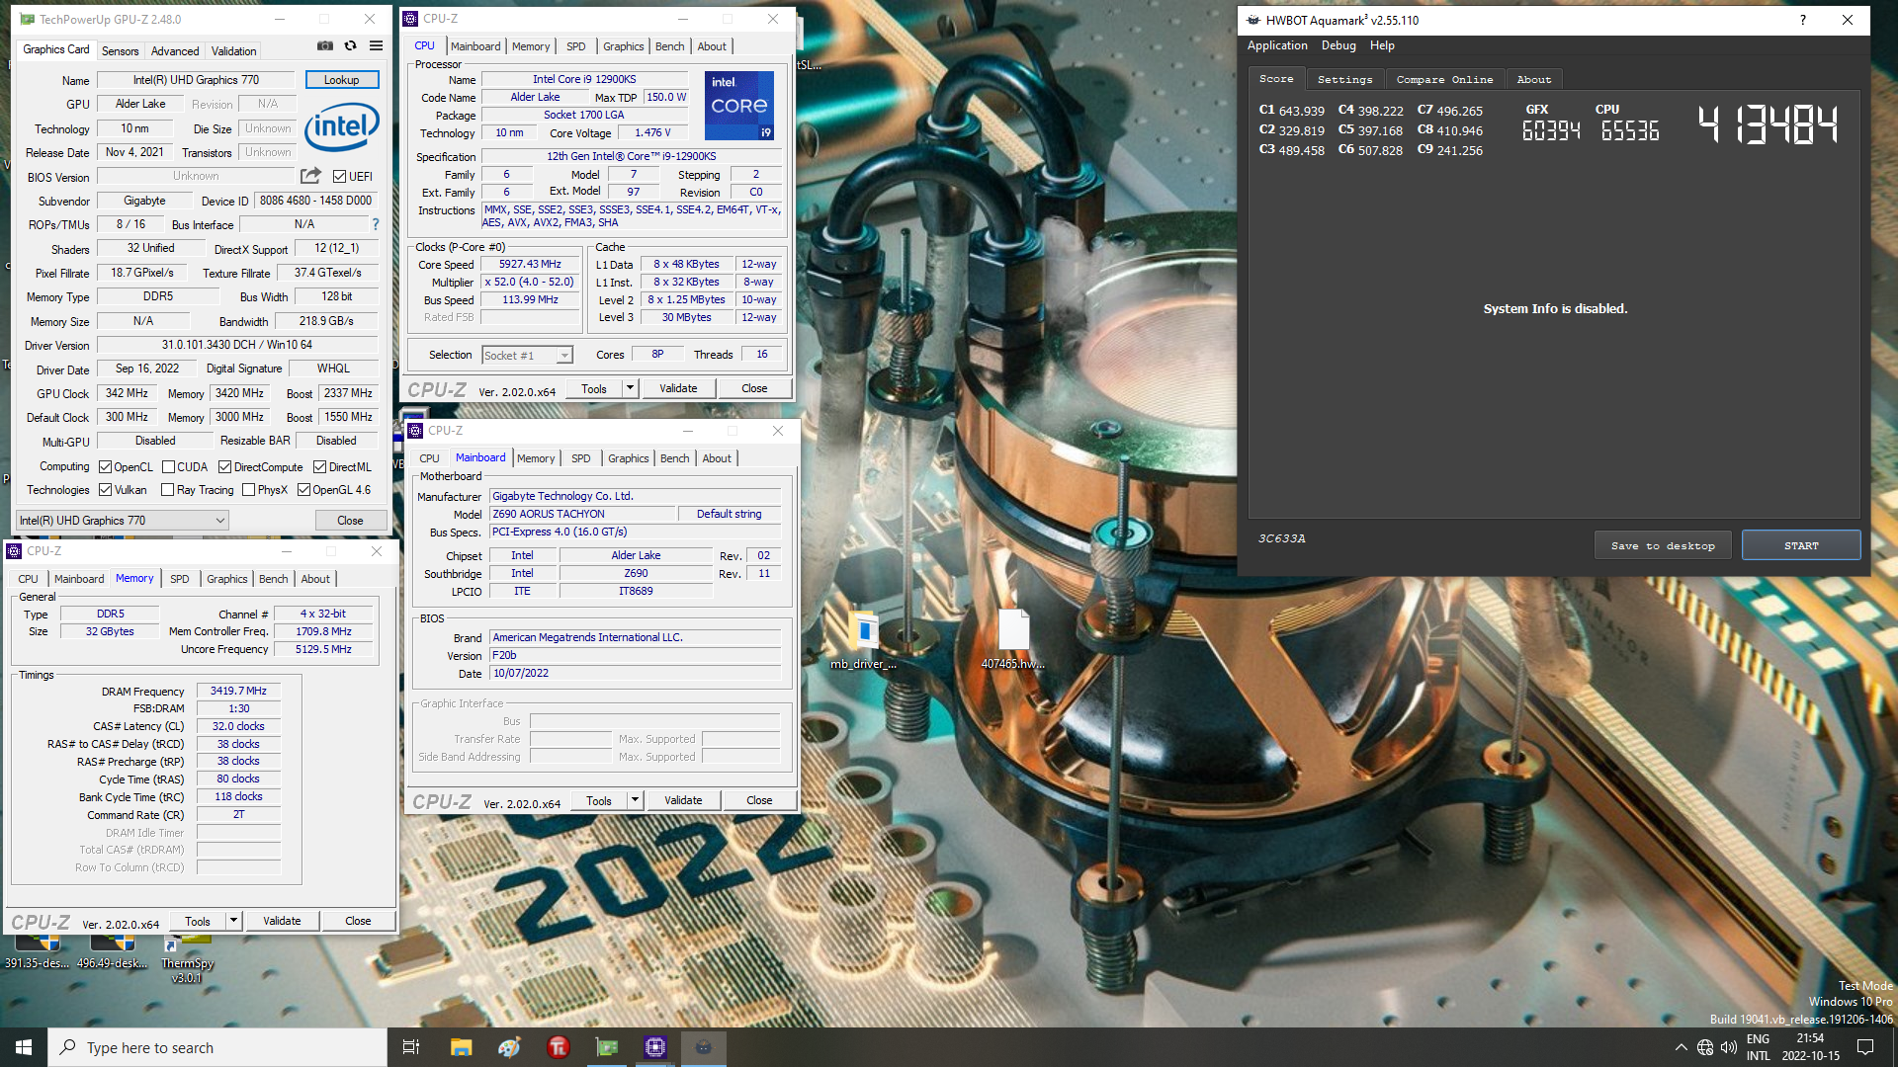Click the GPU-Z refresh icon
1898x1067 pixels.
coord(350,46)
